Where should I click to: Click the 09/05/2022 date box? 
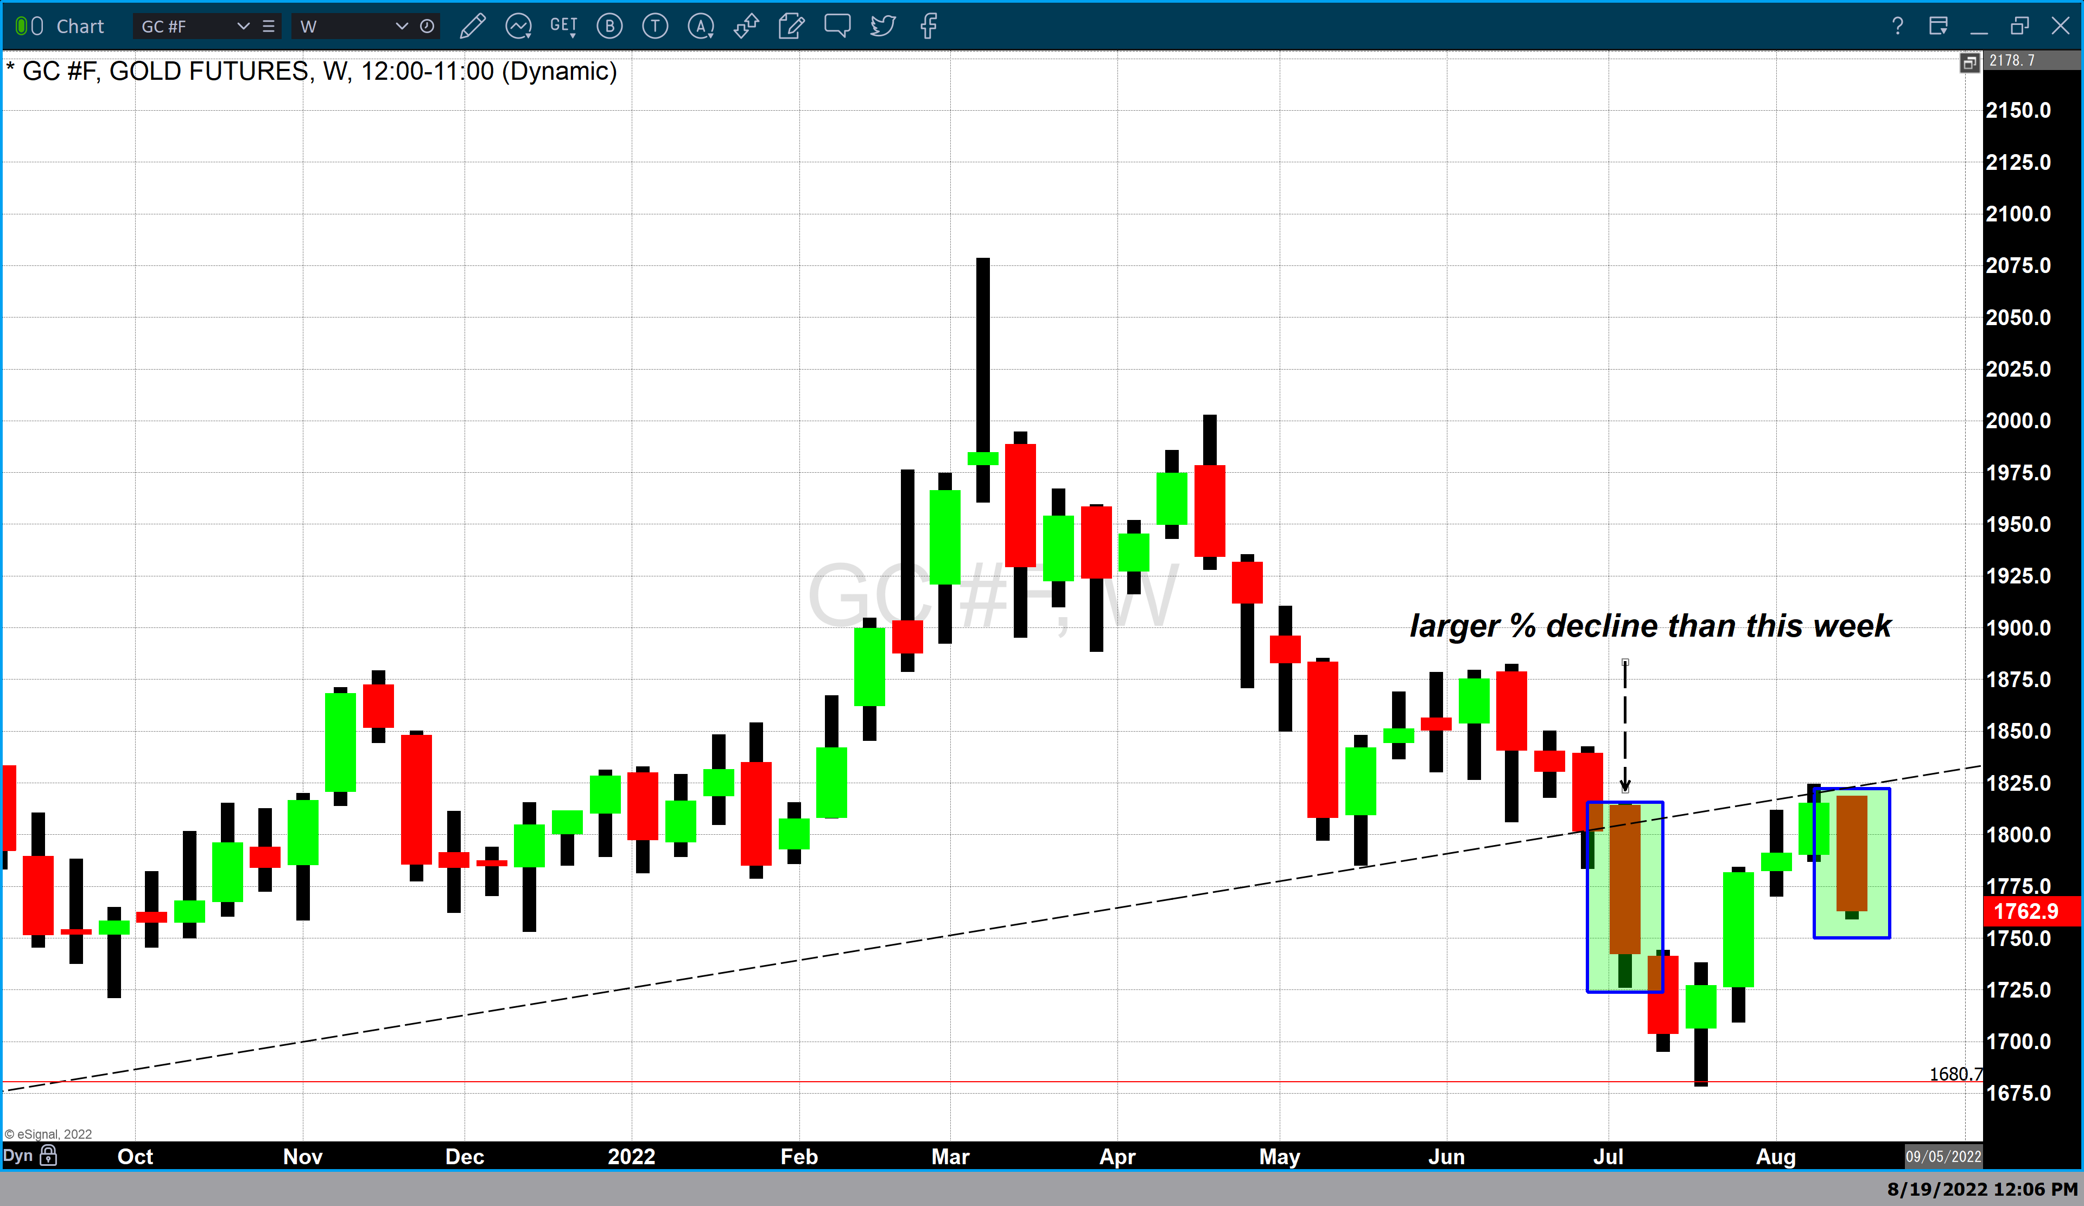1943,1157
